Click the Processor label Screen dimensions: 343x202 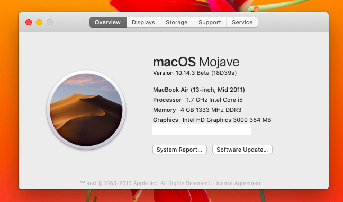click(x=167, y=100)
